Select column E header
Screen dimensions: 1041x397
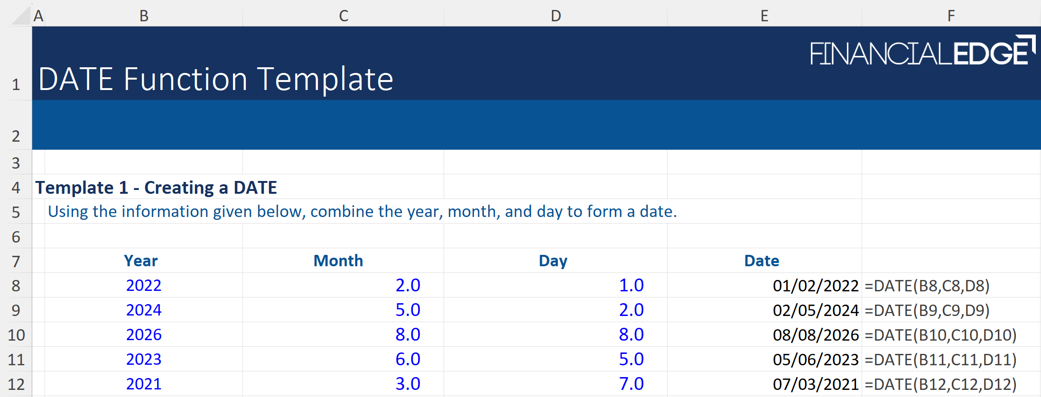coord(764,16)
